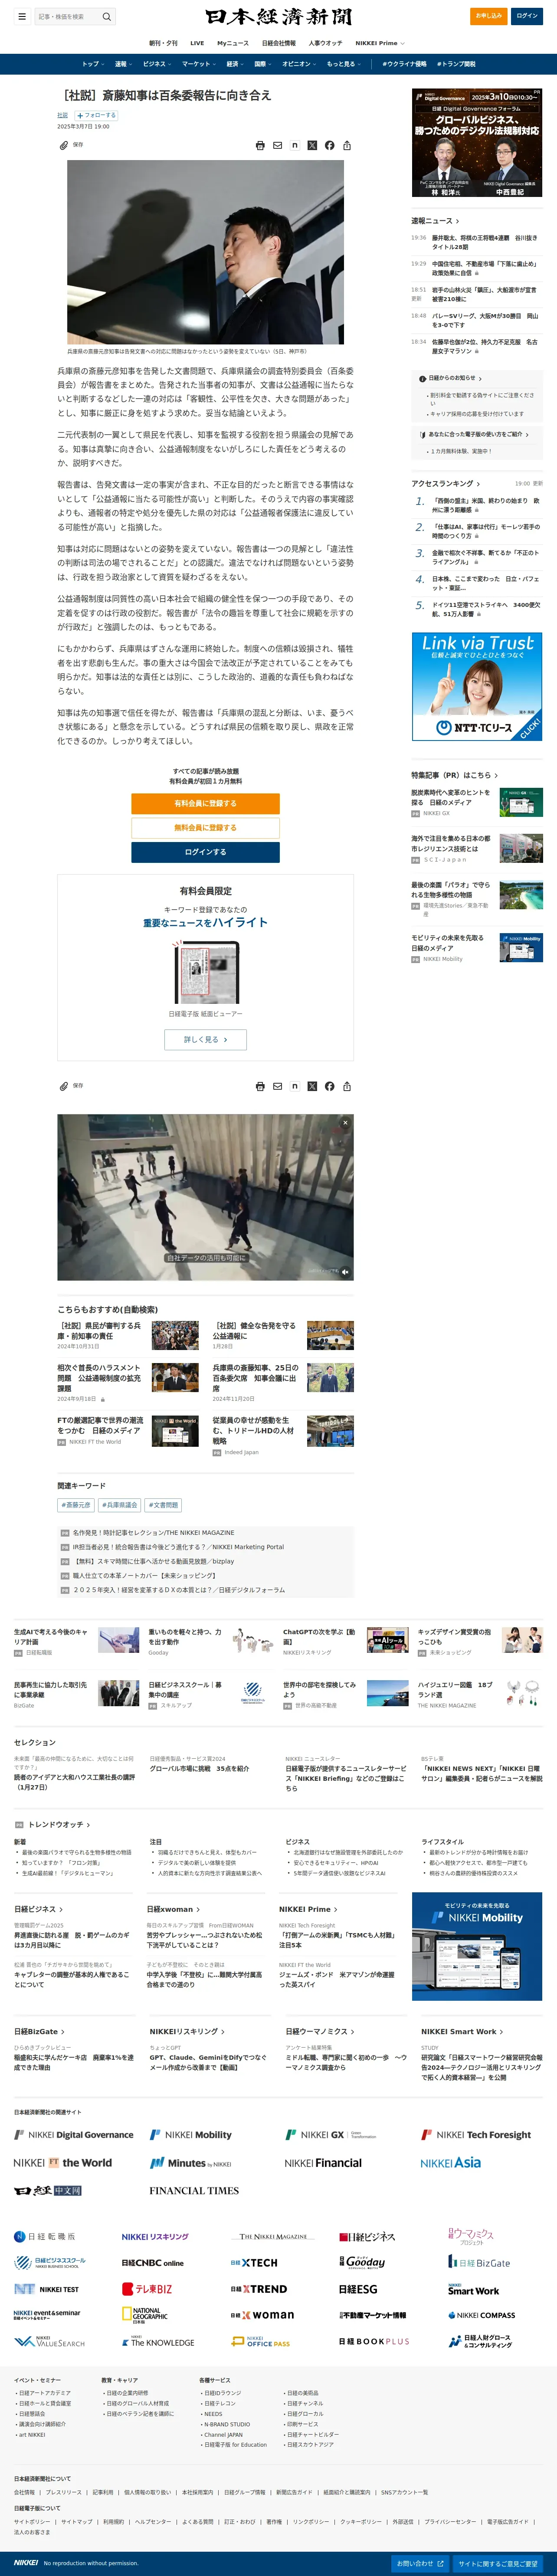Viewport: 557px width, 2576px height.
Task: Click the Facebook icon below the paywall box
Action: (x=329, y=1086)
